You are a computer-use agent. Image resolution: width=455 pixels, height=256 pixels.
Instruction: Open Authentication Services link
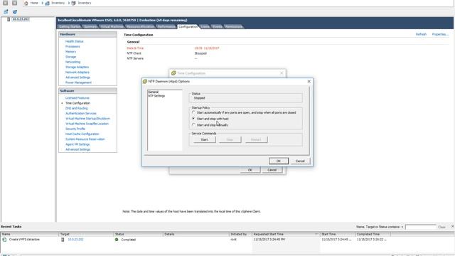coord(81,114)
